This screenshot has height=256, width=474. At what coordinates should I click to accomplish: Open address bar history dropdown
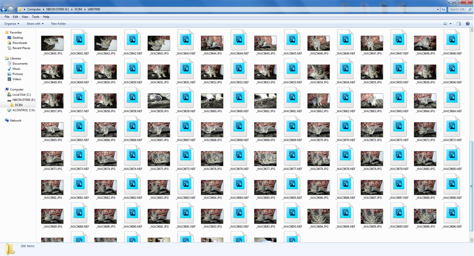click(x=438, y=9)
